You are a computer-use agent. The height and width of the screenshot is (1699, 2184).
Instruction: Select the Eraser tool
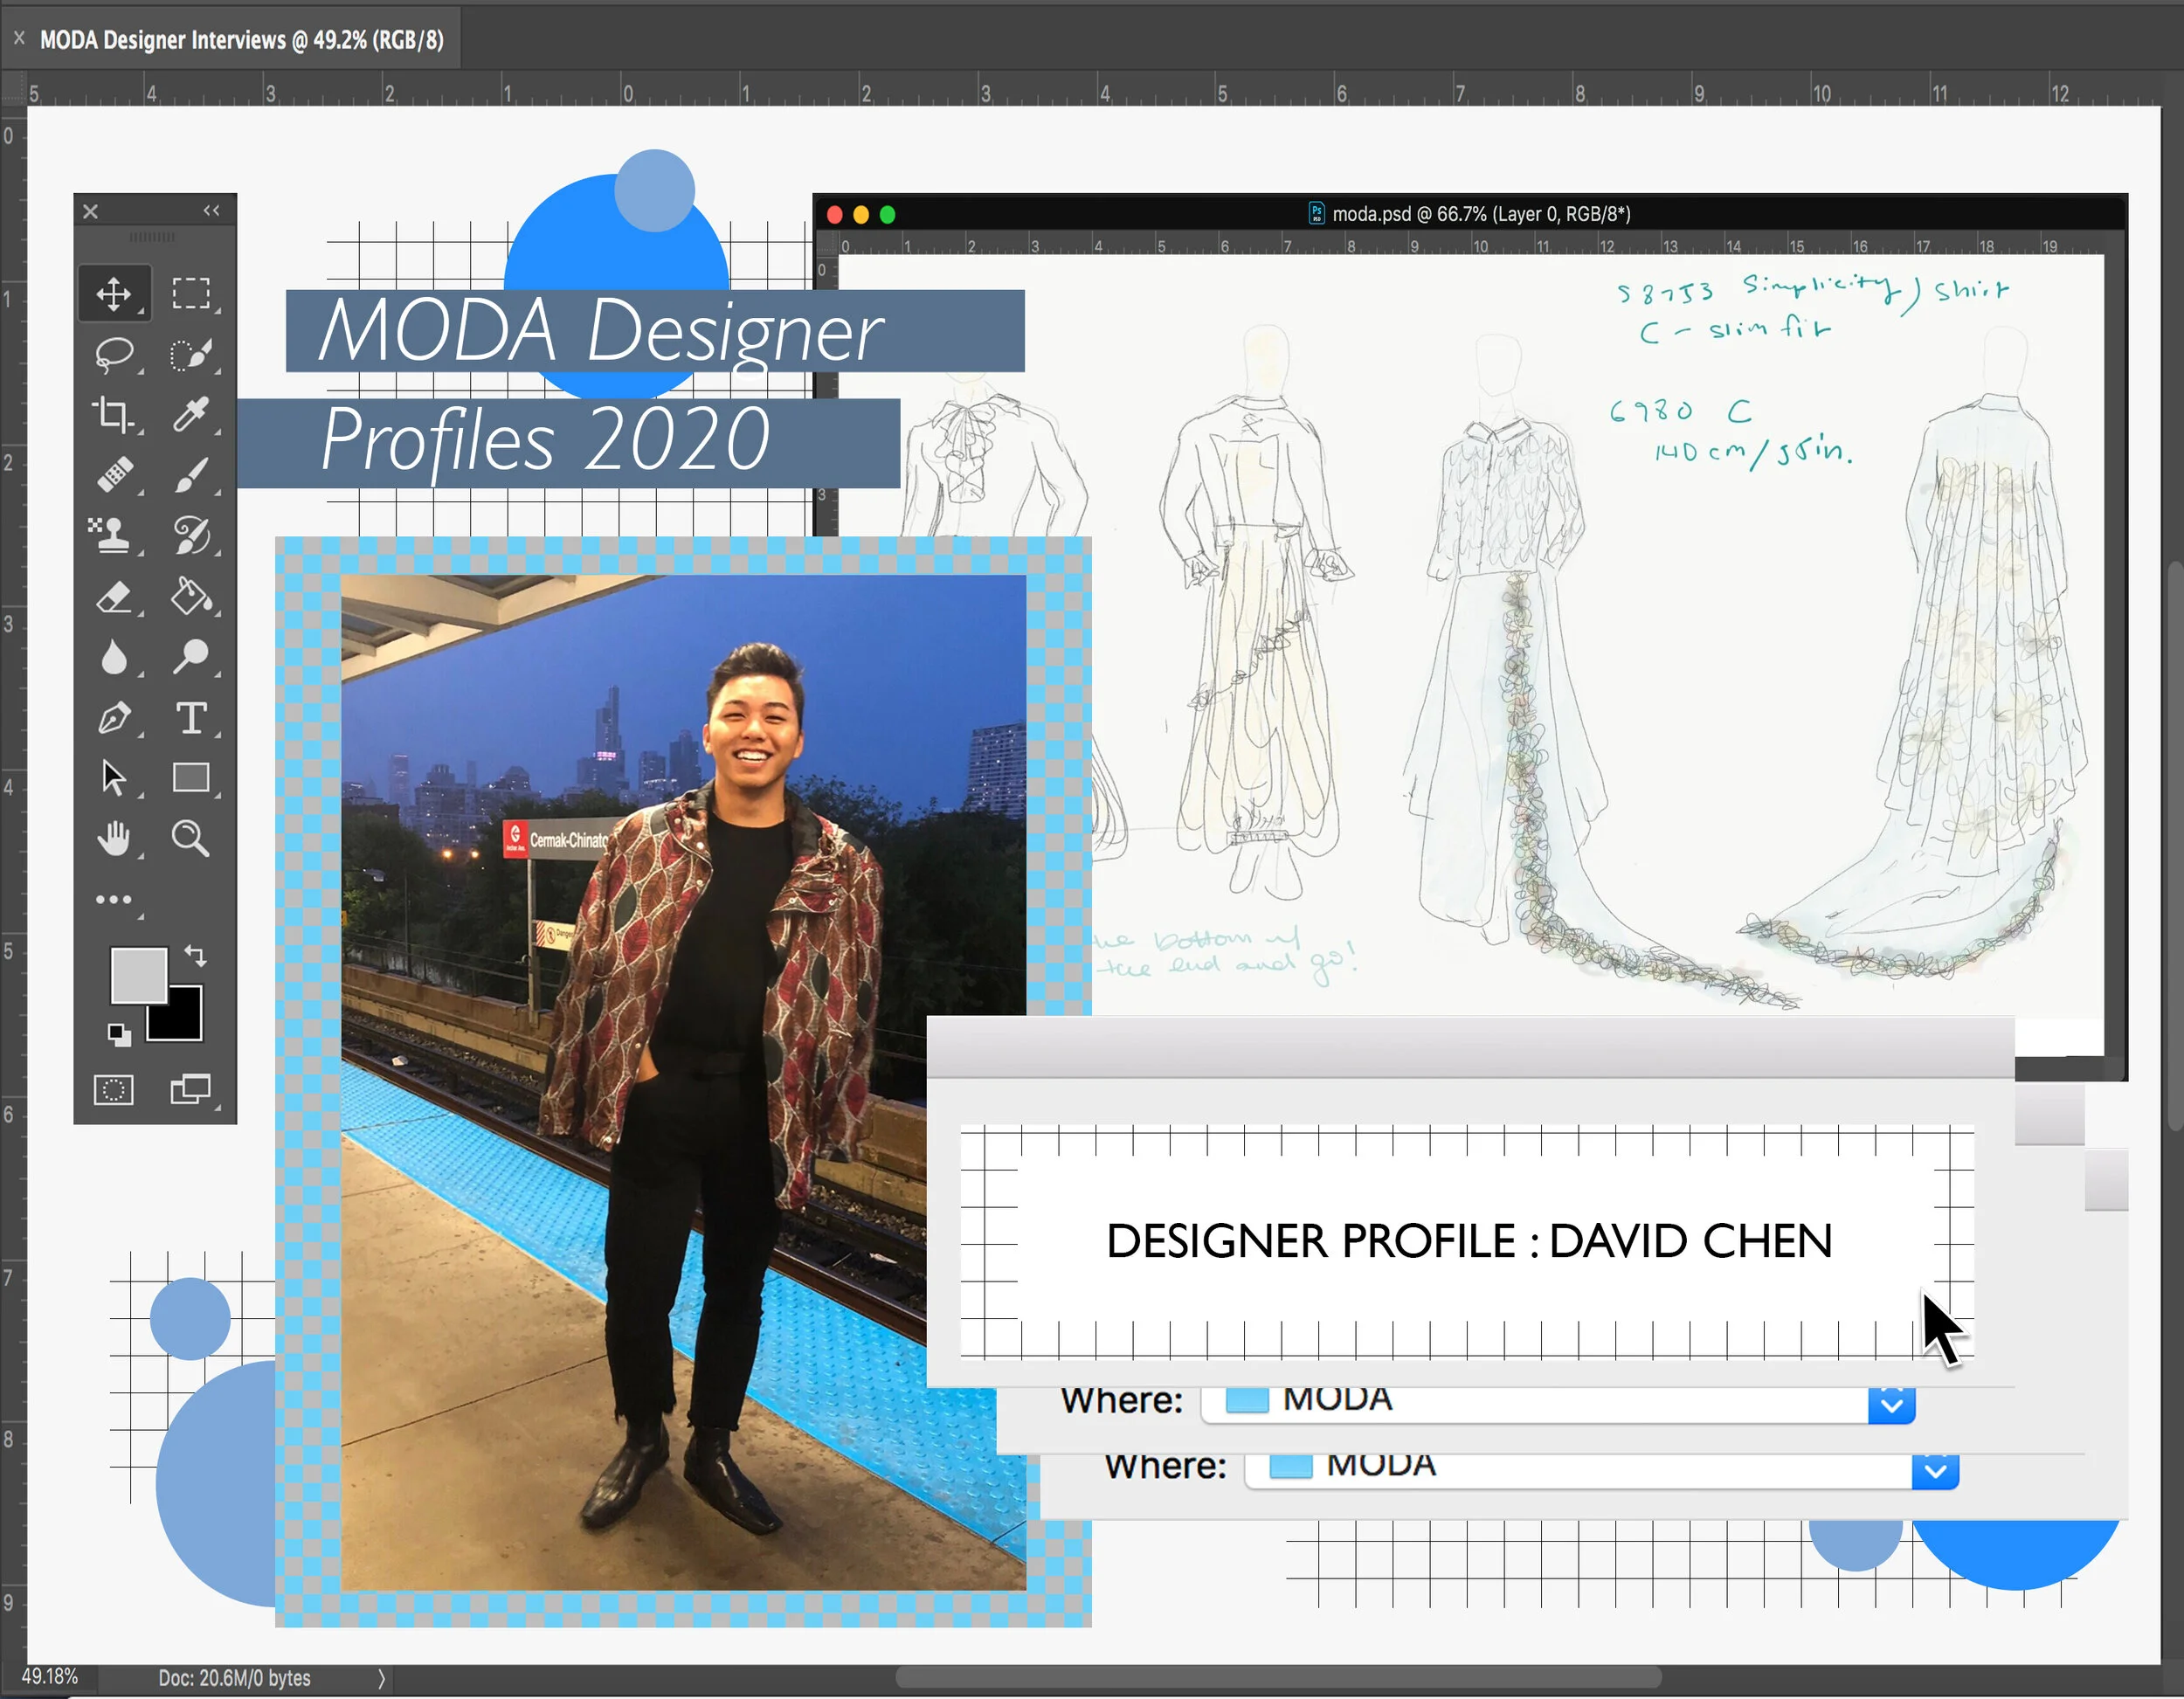click(x=114, y=597)
